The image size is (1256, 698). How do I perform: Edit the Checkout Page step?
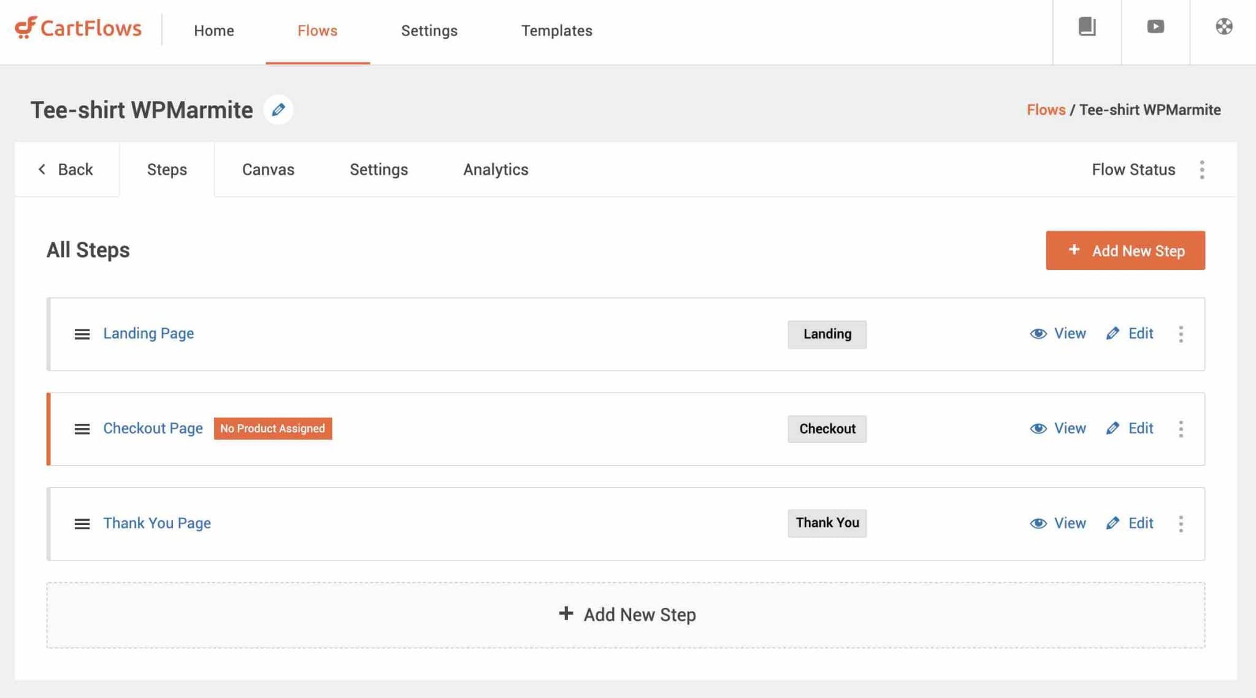tap(1130, 428)
